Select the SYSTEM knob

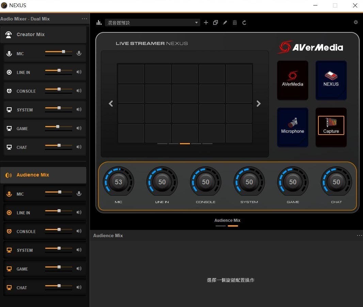coord(249,182)
